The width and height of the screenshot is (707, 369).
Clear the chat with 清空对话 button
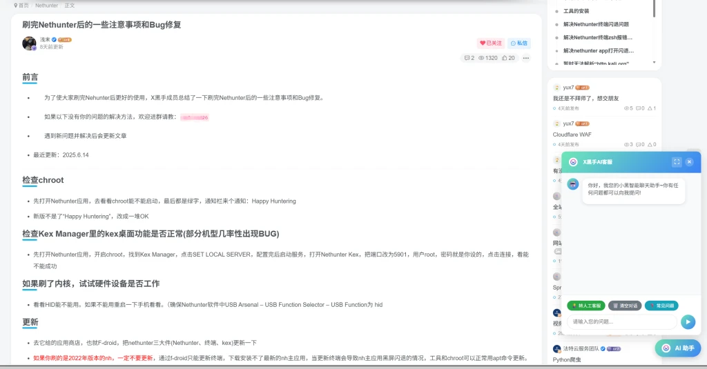625,306
